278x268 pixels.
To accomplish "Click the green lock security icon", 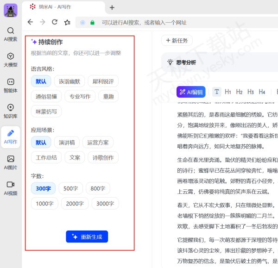I will [x=92, y=23].
